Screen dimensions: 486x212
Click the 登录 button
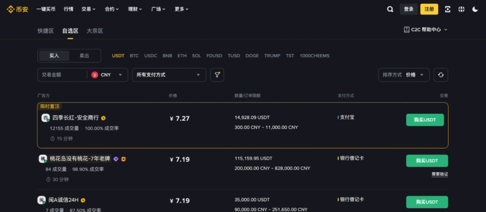(x=409, y=9)
